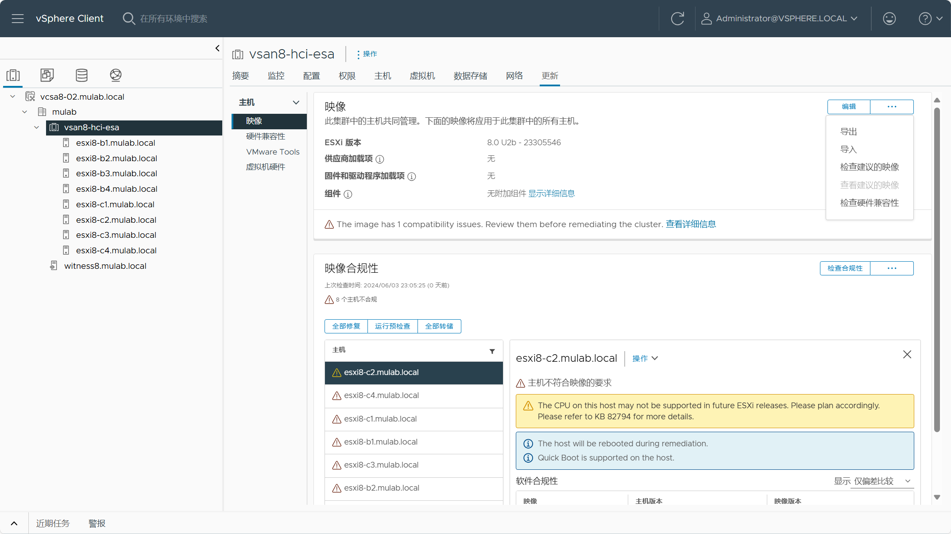Select esxi8-b2.mulab.local in compliance host list

pos(414,488)
